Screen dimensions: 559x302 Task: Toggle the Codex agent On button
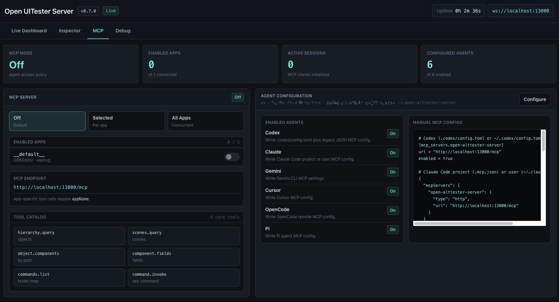(x=393, y=134)
